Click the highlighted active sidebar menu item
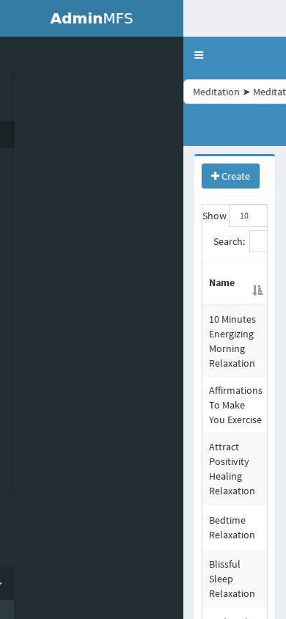Image resolution: width=286 pixels, height=619 pixels. tap(7, 135)
